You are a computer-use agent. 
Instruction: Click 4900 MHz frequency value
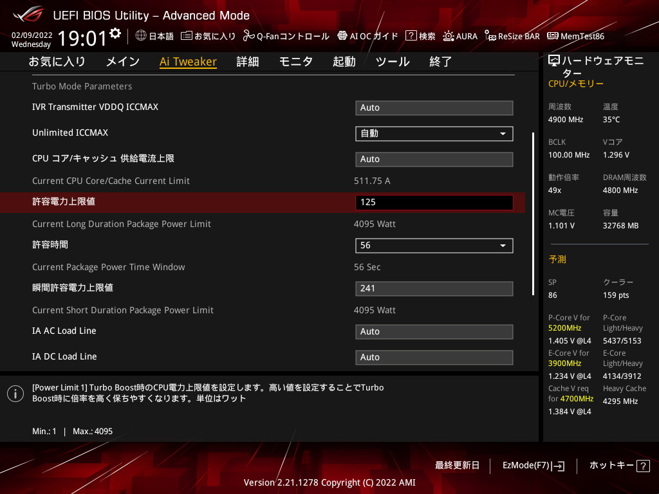tap(565, 120)
